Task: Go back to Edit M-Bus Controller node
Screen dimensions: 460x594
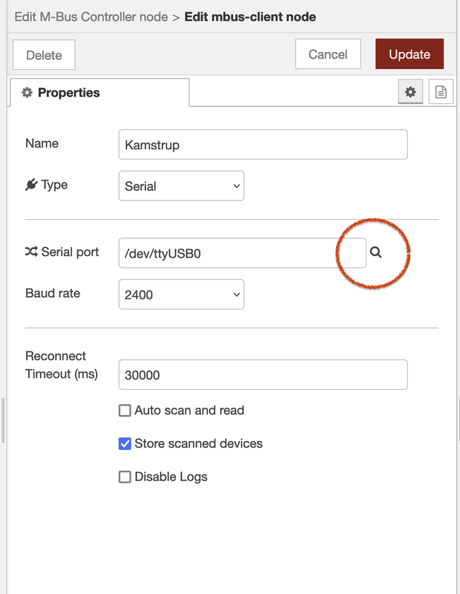Action: tap(91, 16)
